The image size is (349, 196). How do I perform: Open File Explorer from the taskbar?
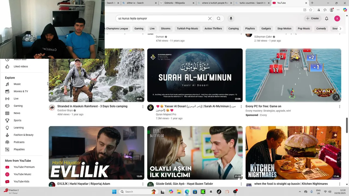coord(179,192)
